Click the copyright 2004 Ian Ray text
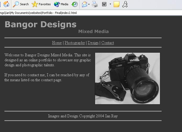 click(83, 116)
